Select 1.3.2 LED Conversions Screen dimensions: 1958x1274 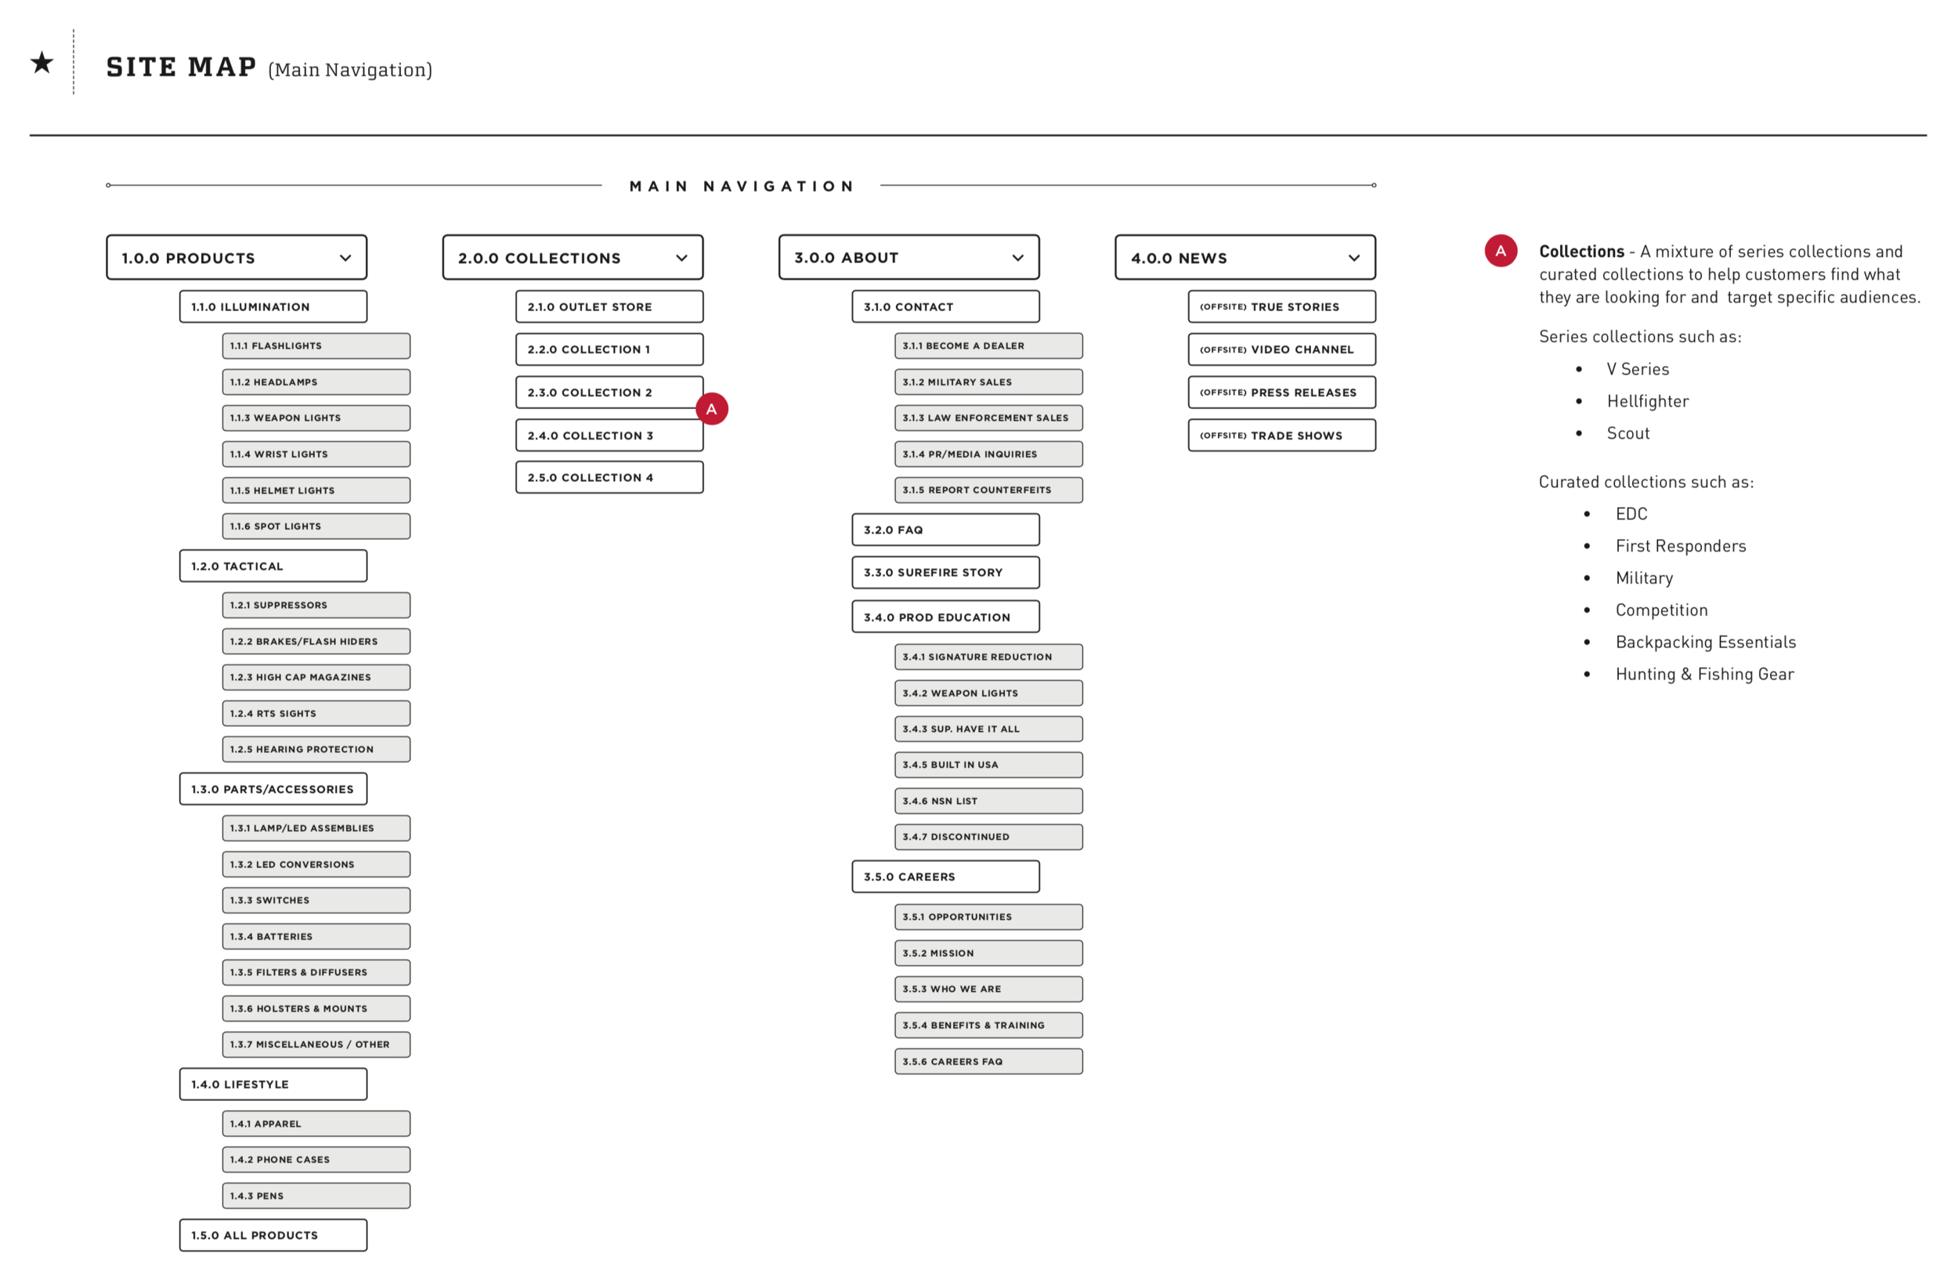pos(316,865)
